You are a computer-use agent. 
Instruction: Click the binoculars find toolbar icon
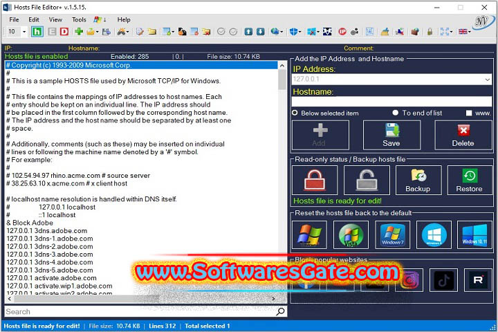click(121, 31)
